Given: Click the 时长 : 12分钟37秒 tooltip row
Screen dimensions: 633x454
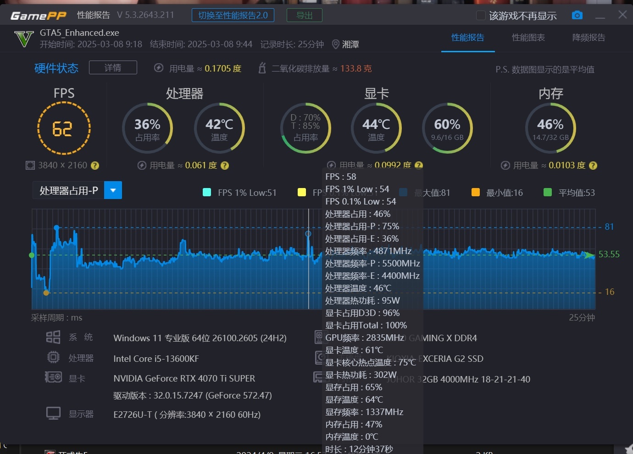Looking at the screenshot, I should pos(359,449).
